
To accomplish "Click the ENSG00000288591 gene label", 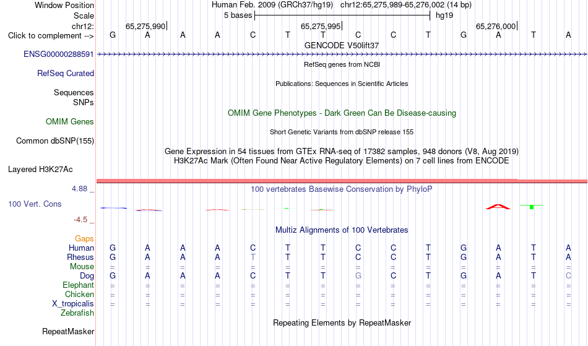I will 59,54.
